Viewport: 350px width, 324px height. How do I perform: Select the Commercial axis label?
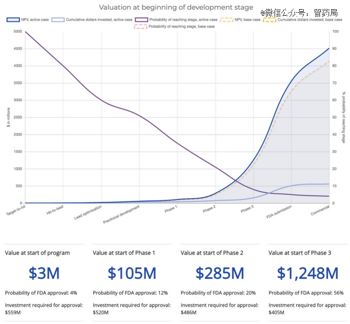(x=320, y=211)
